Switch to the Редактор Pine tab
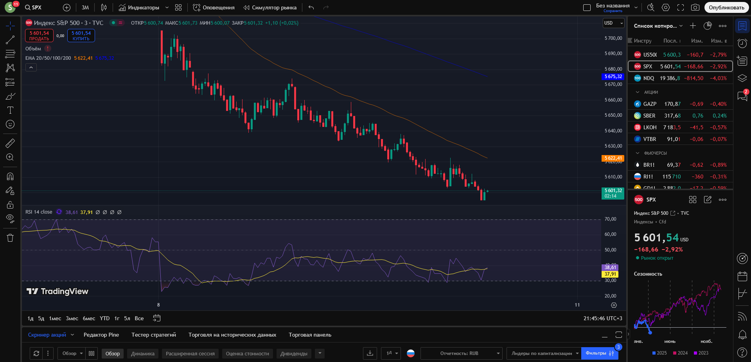Image resolution: width=751 pixels, height=362 pixels. (101, 335)
